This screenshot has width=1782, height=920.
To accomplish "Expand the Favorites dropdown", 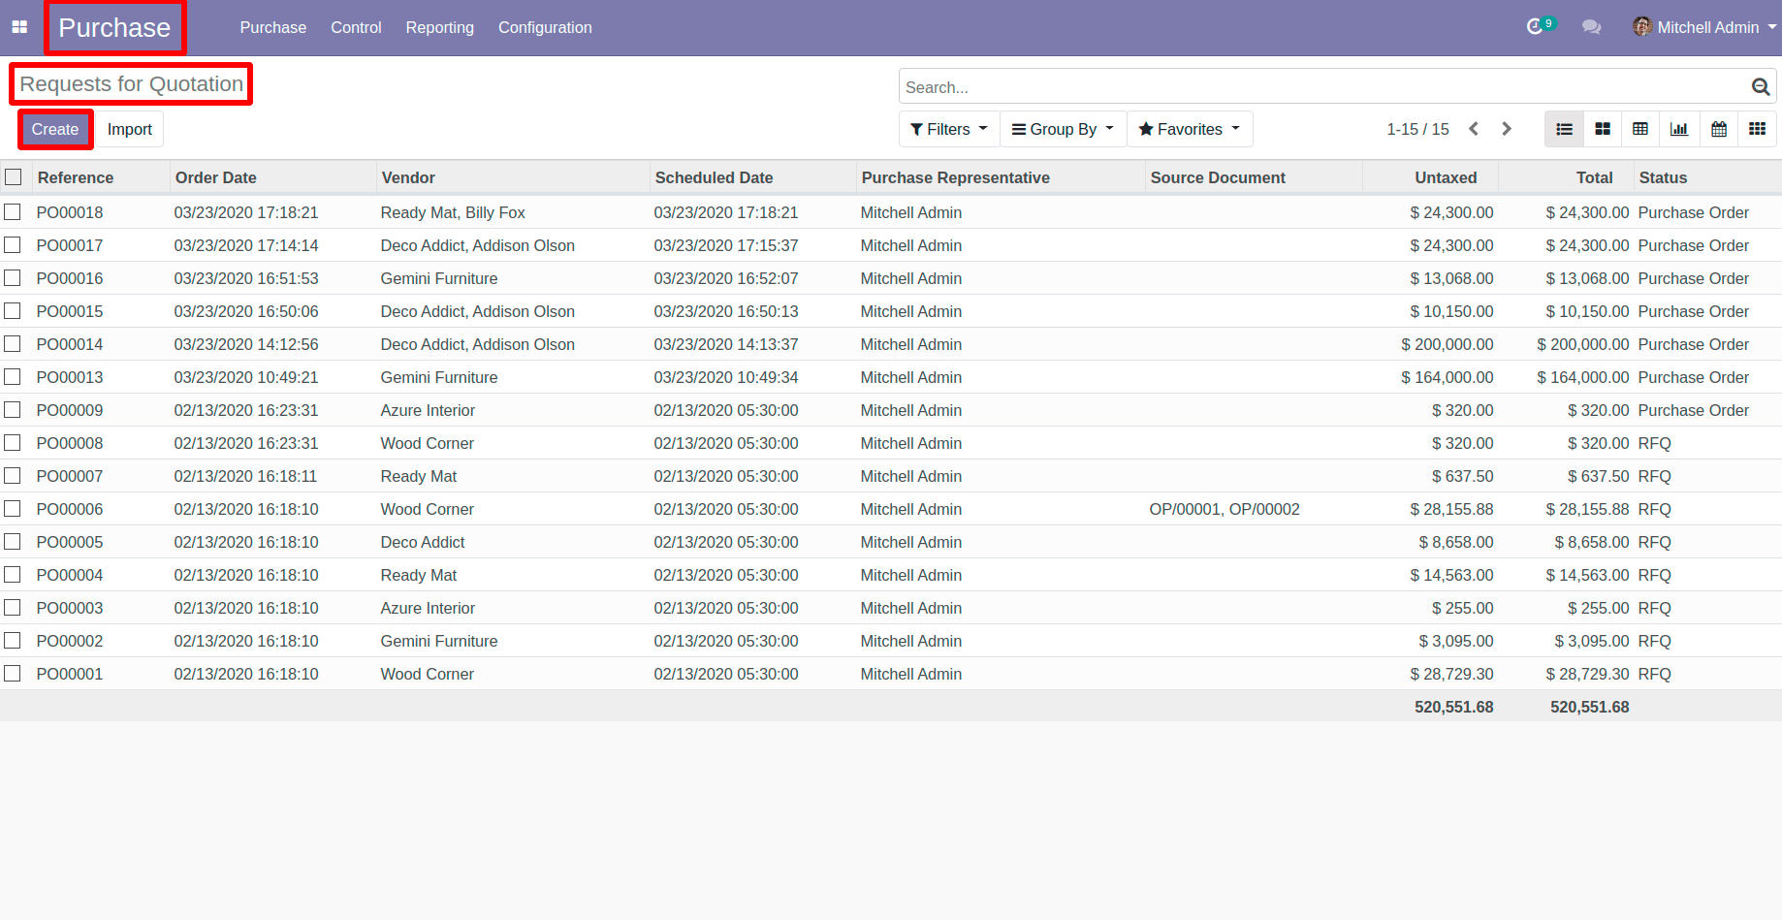I will point(1190,129).
